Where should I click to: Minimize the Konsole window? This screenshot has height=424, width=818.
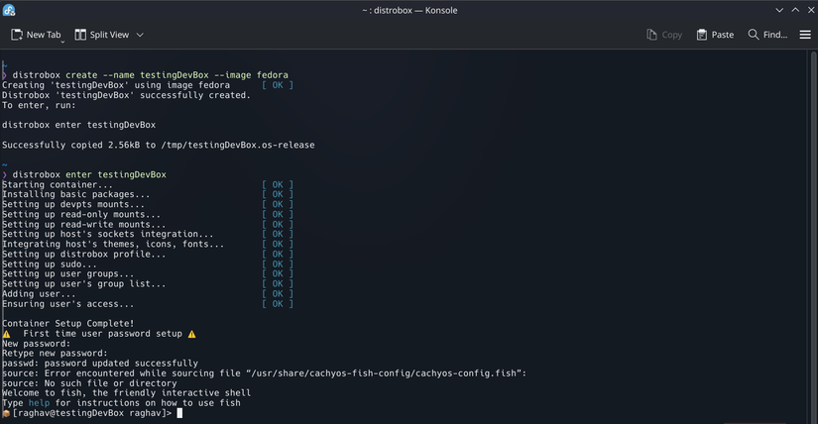pos(779,10)
